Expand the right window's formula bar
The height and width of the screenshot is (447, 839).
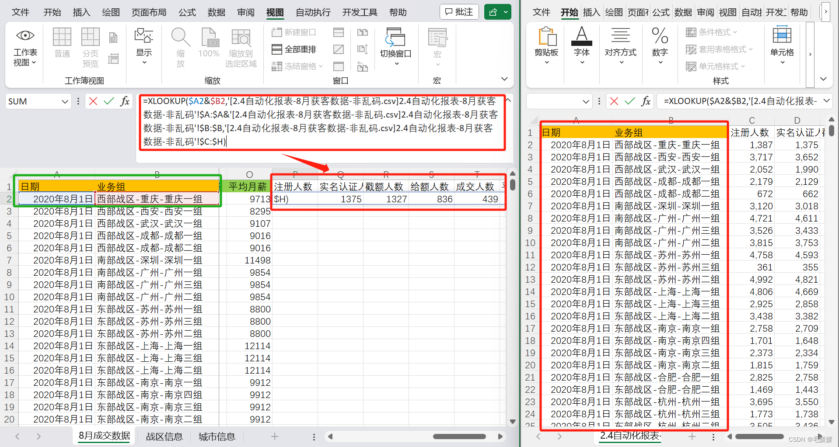click(x=827, y=101)
